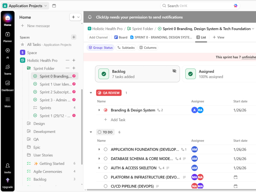Click the Group: Status button
The width and height of the screenshot is (256, 192).
click(101, 48)
